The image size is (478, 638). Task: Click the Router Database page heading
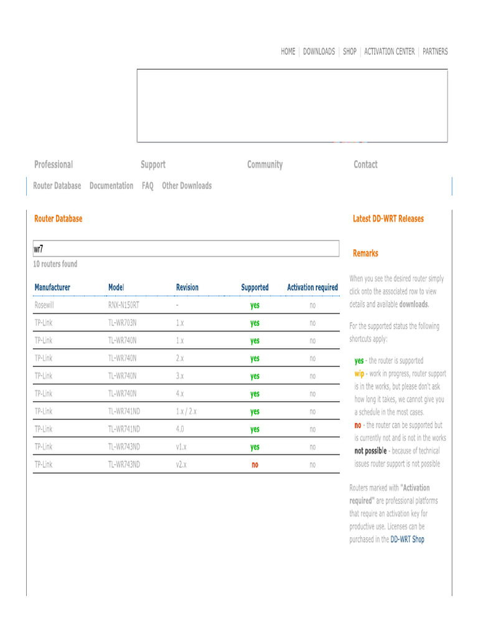(58, 219)
